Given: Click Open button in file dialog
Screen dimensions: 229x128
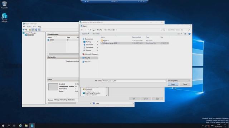Looking at the screenshot, I should point(173,84).
